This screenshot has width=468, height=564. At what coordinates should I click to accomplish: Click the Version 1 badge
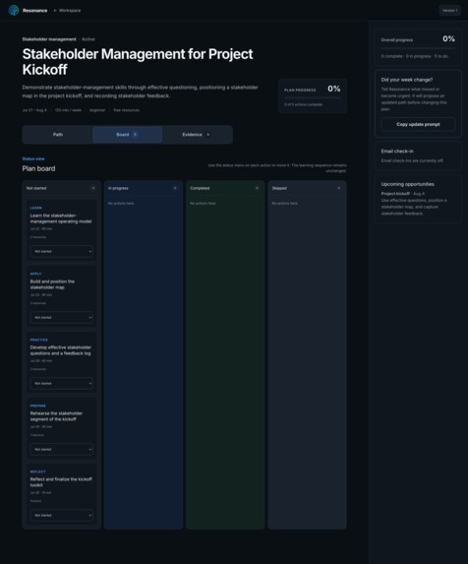point(449,11)
